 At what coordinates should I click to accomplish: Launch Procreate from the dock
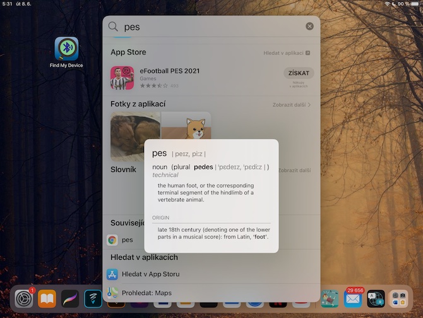[70, 299]
